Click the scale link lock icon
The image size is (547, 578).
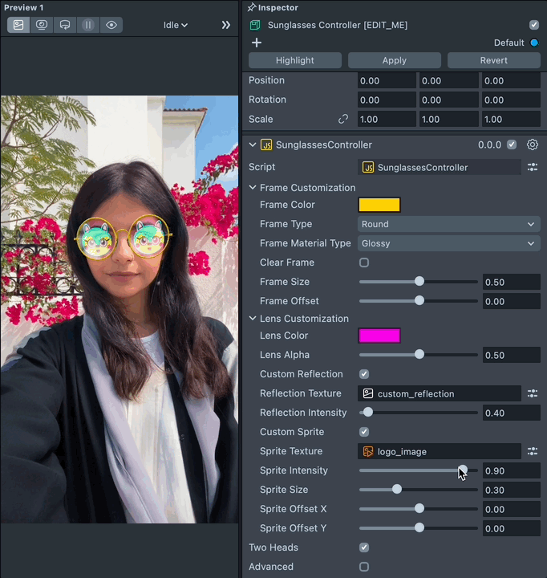click(343, 119)
